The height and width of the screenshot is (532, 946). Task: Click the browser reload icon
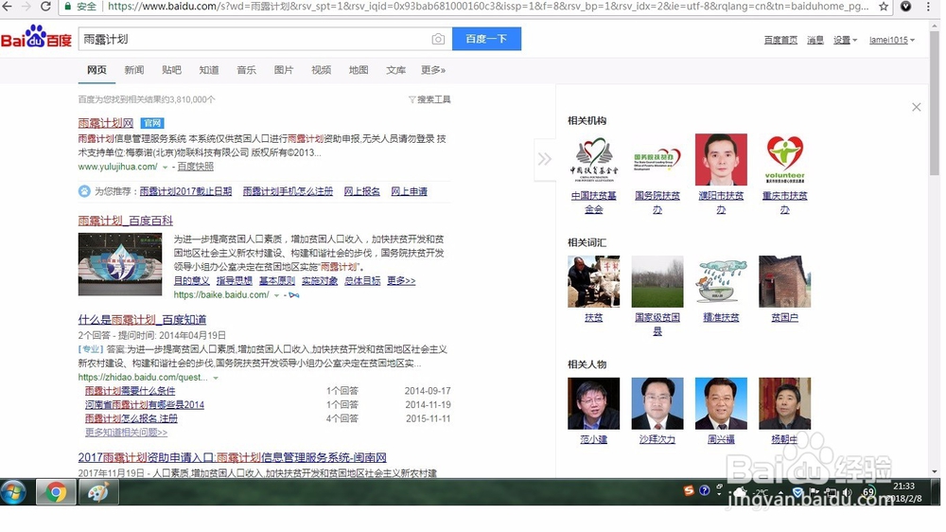click(x=45, y=7)
